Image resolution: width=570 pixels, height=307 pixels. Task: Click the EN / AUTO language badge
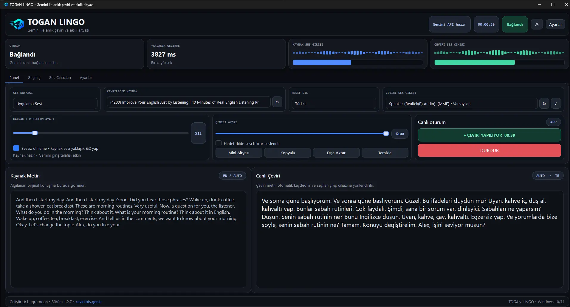pos(233,176)
